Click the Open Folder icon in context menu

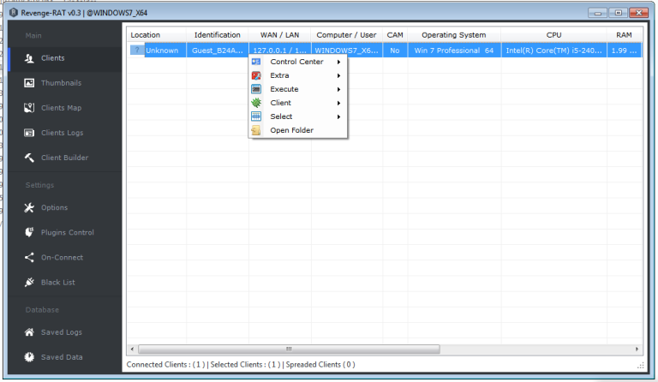pyautogui.click(x=255, y=130)
